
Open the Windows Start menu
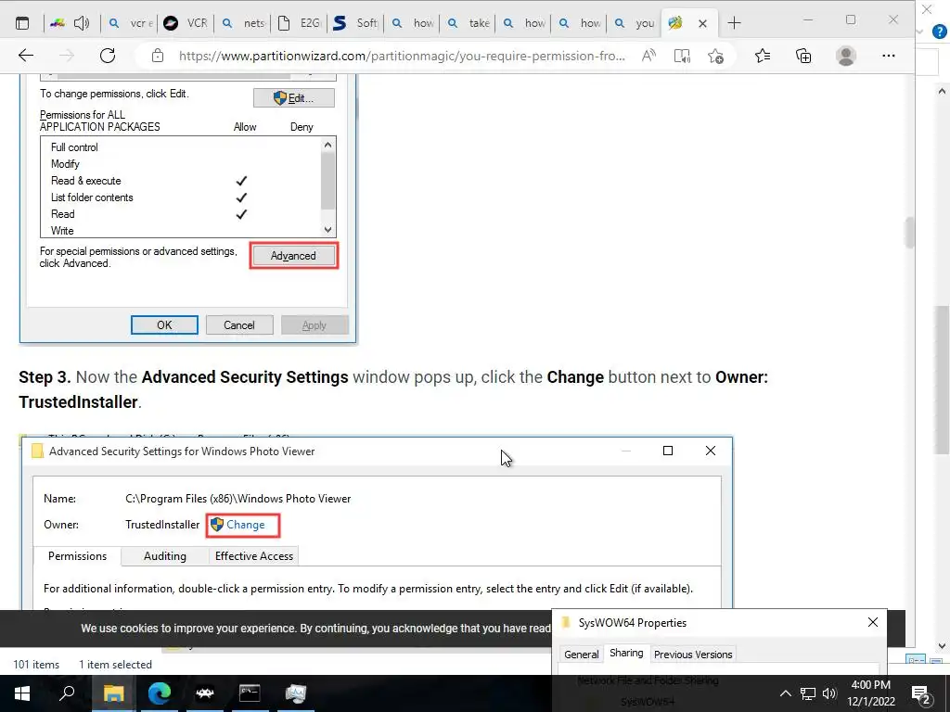22,693
